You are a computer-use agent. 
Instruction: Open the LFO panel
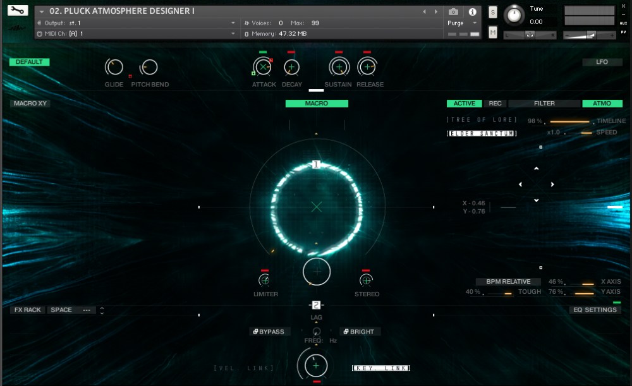click(x=602, y=62)
